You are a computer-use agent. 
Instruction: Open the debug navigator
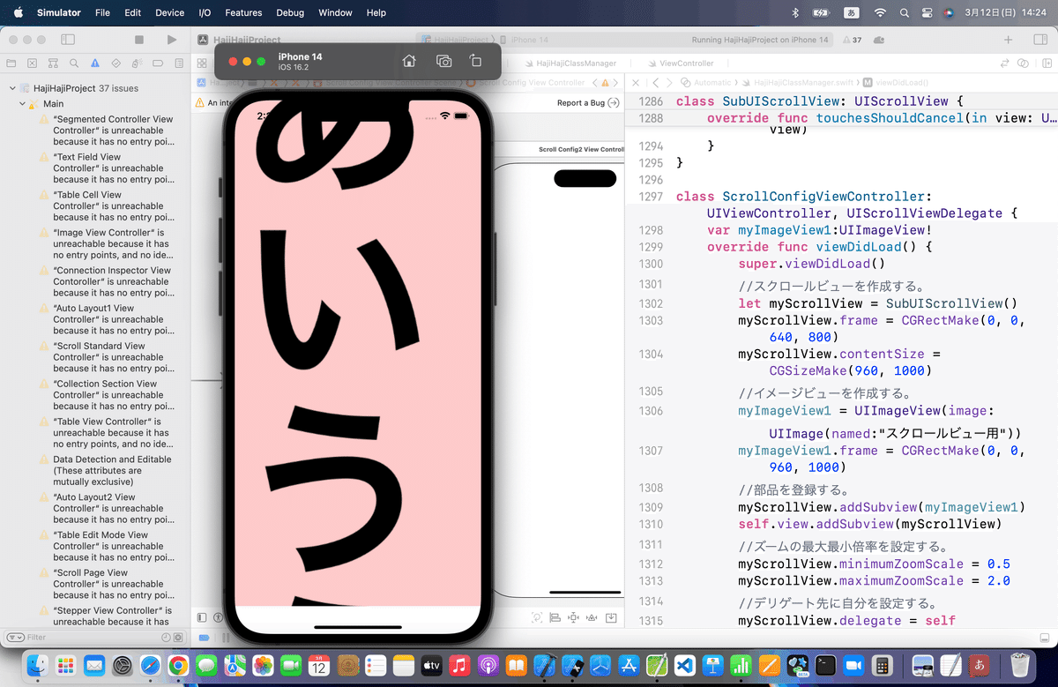pyautogui.click(x=136, y=63)
